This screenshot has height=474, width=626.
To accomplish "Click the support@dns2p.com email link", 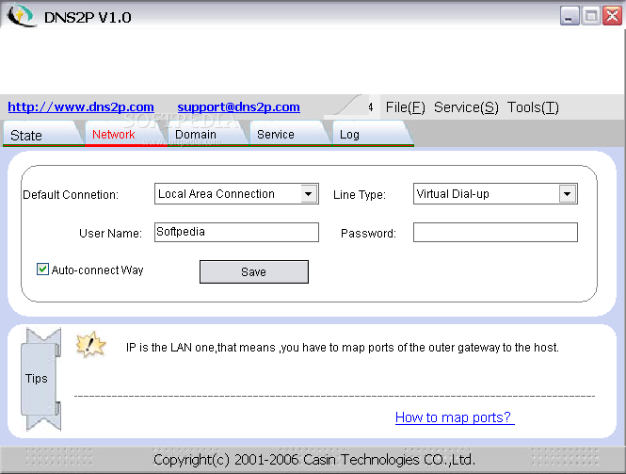I will pos(238,106).
